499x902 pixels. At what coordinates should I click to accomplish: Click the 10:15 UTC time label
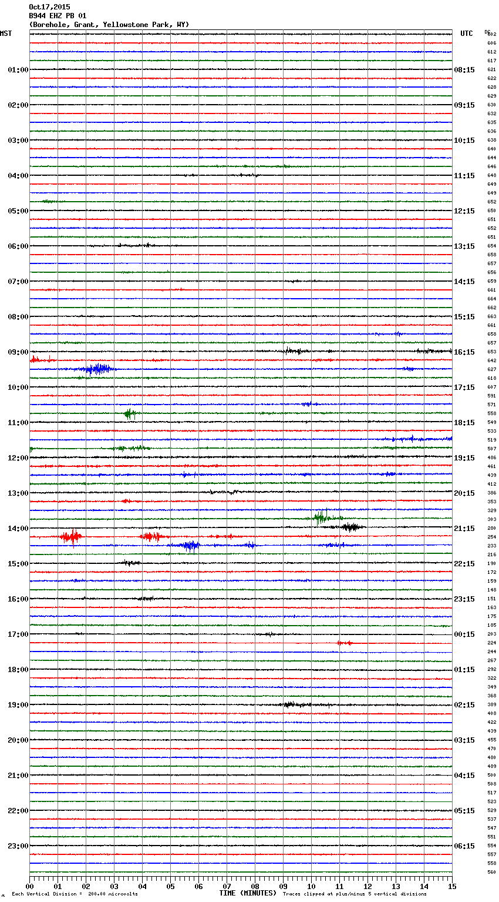click(x=464, y=141)
